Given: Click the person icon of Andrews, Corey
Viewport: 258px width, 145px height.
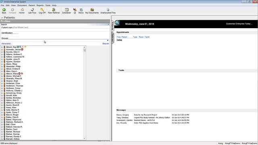Looking at the screenshot, I should (4, 88).
